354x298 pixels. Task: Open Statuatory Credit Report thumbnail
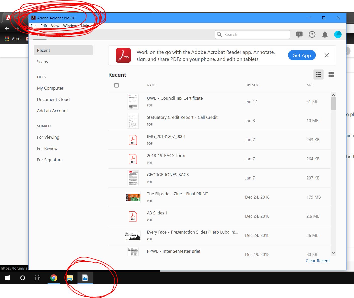click(x=133, y=121)
